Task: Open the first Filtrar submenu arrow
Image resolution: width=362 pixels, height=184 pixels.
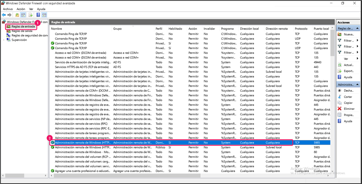Action: click(357, 41)
